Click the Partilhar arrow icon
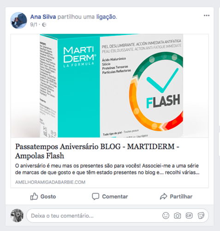 tap(163, 196)
